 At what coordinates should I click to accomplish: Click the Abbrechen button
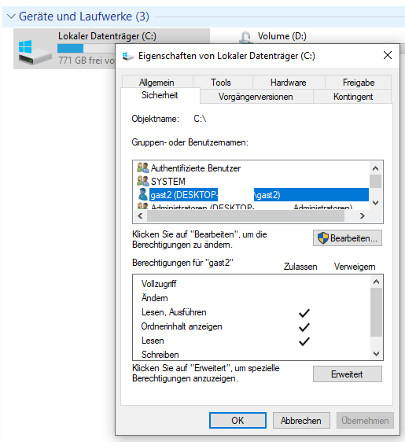(x=301, y=420)
